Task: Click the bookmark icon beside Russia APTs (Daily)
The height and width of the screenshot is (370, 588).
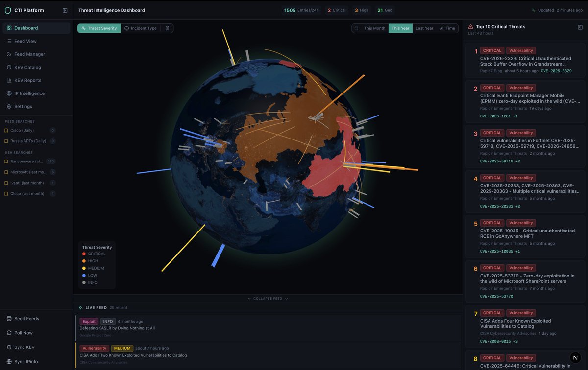Action: click(x=6, y=141)
